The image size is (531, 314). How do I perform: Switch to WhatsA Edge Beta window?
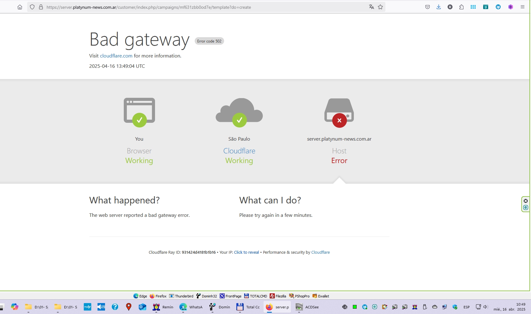(191, 307)
